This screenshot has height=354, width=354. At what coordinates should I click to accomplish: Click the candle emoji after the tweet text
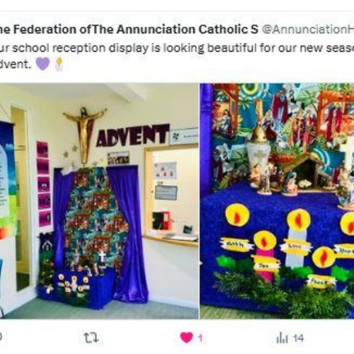pos(59,64)
